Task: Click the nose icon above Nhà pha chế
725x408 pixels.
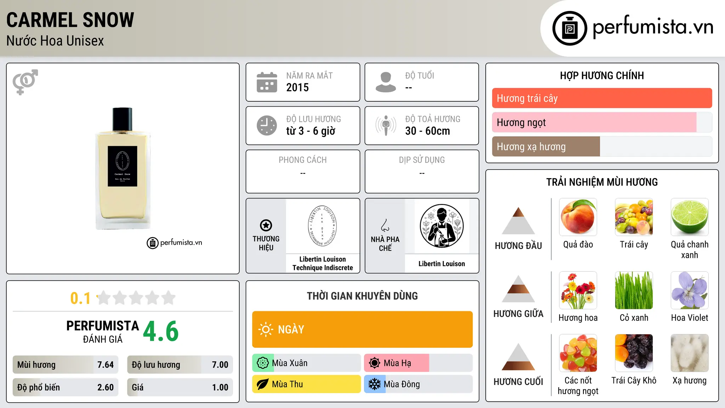Action: 385,225
